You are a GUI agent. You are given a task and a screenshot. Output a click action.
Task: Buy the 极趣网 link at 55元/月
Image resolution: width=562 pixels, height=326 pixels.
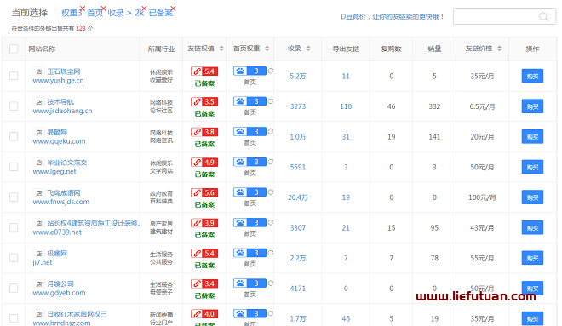click(532, 258)
